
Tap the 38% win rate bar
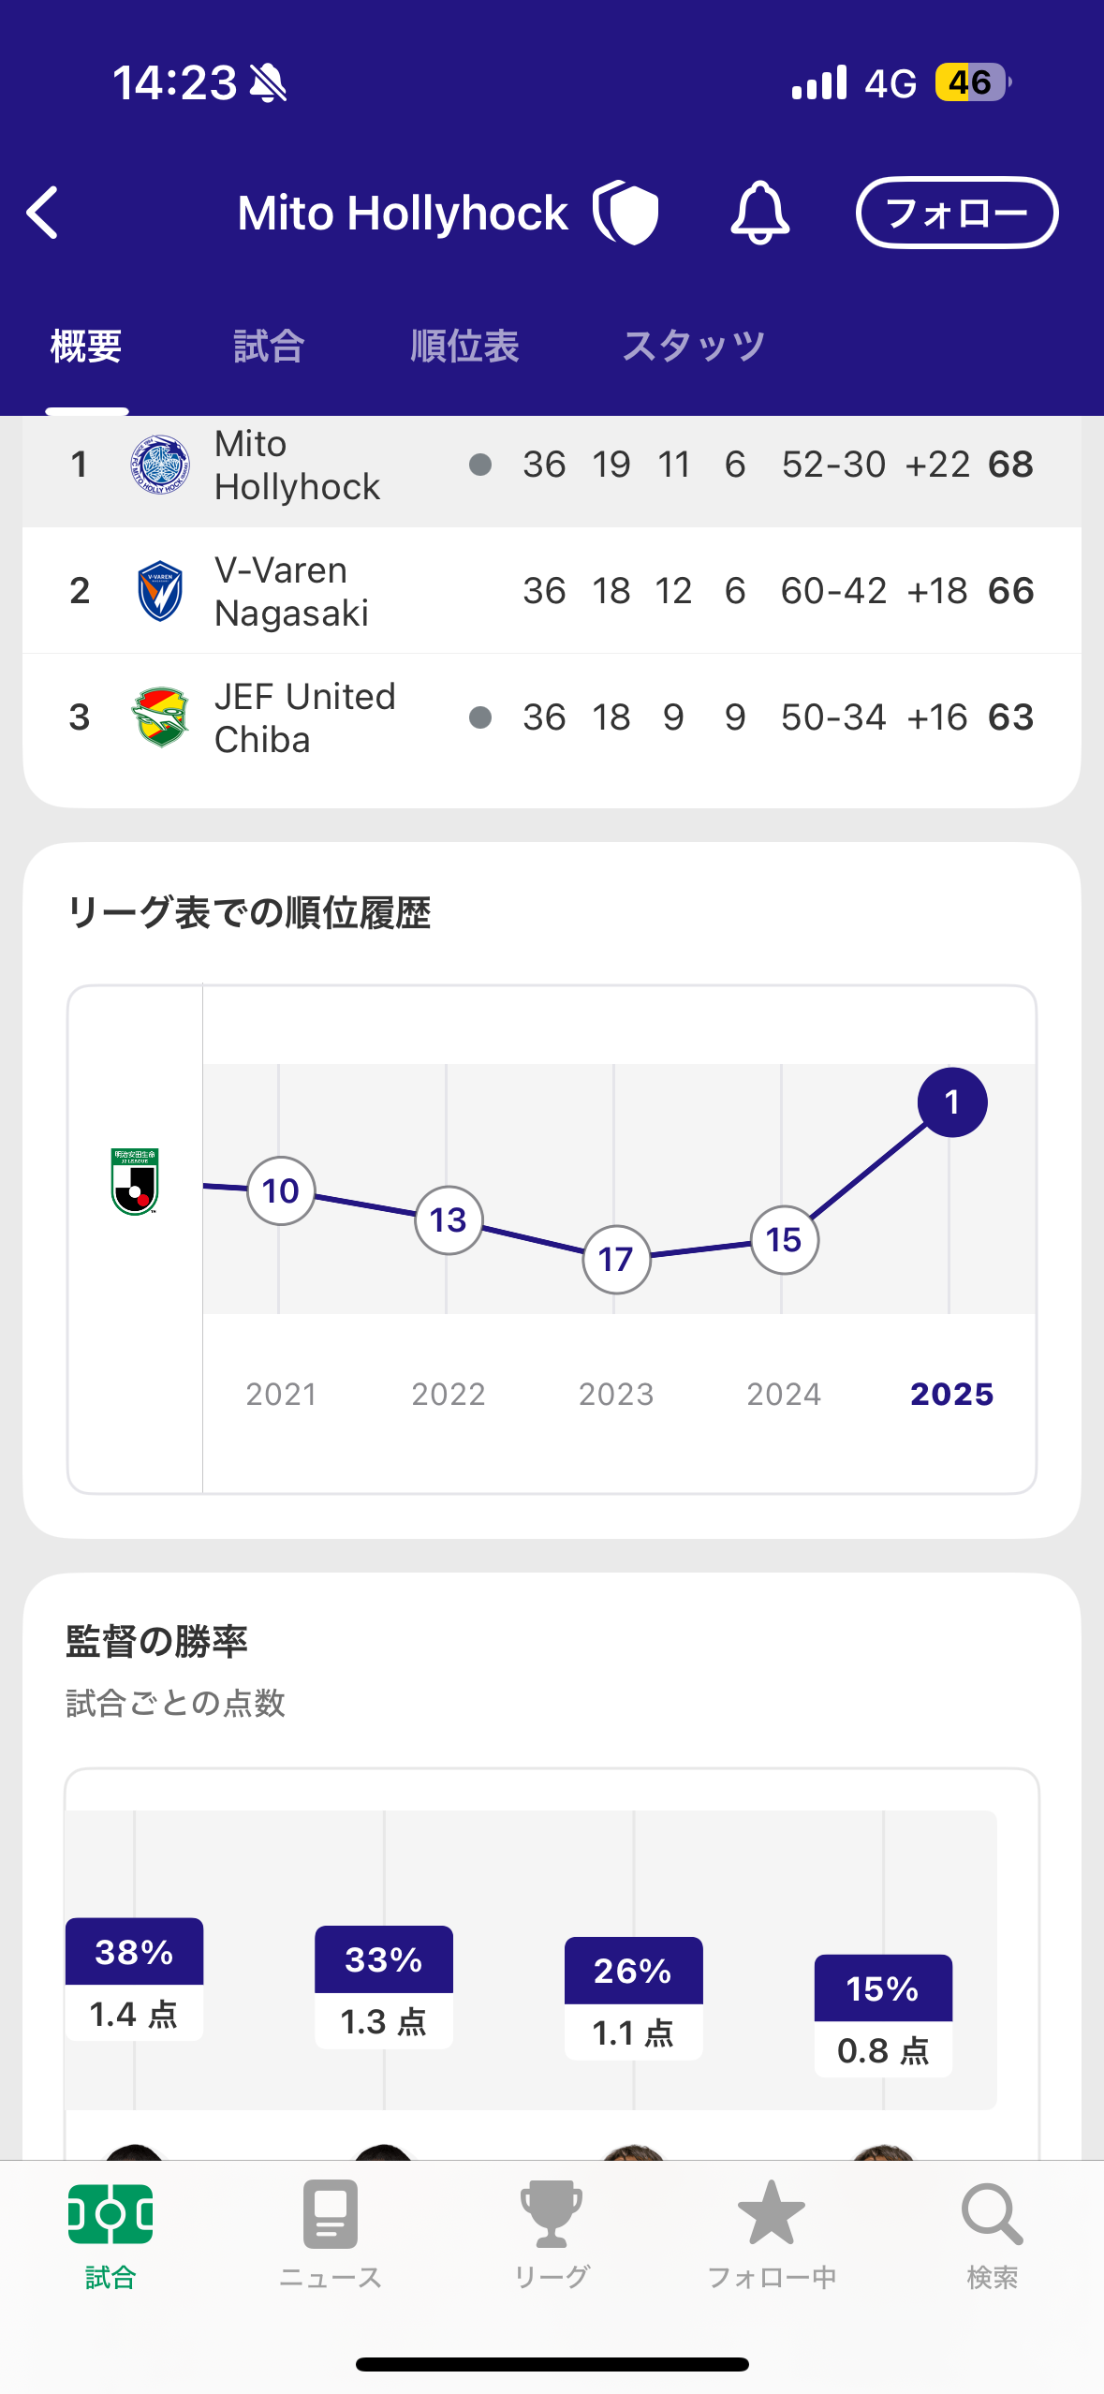pyautogui.click(x=134, y=1978)
